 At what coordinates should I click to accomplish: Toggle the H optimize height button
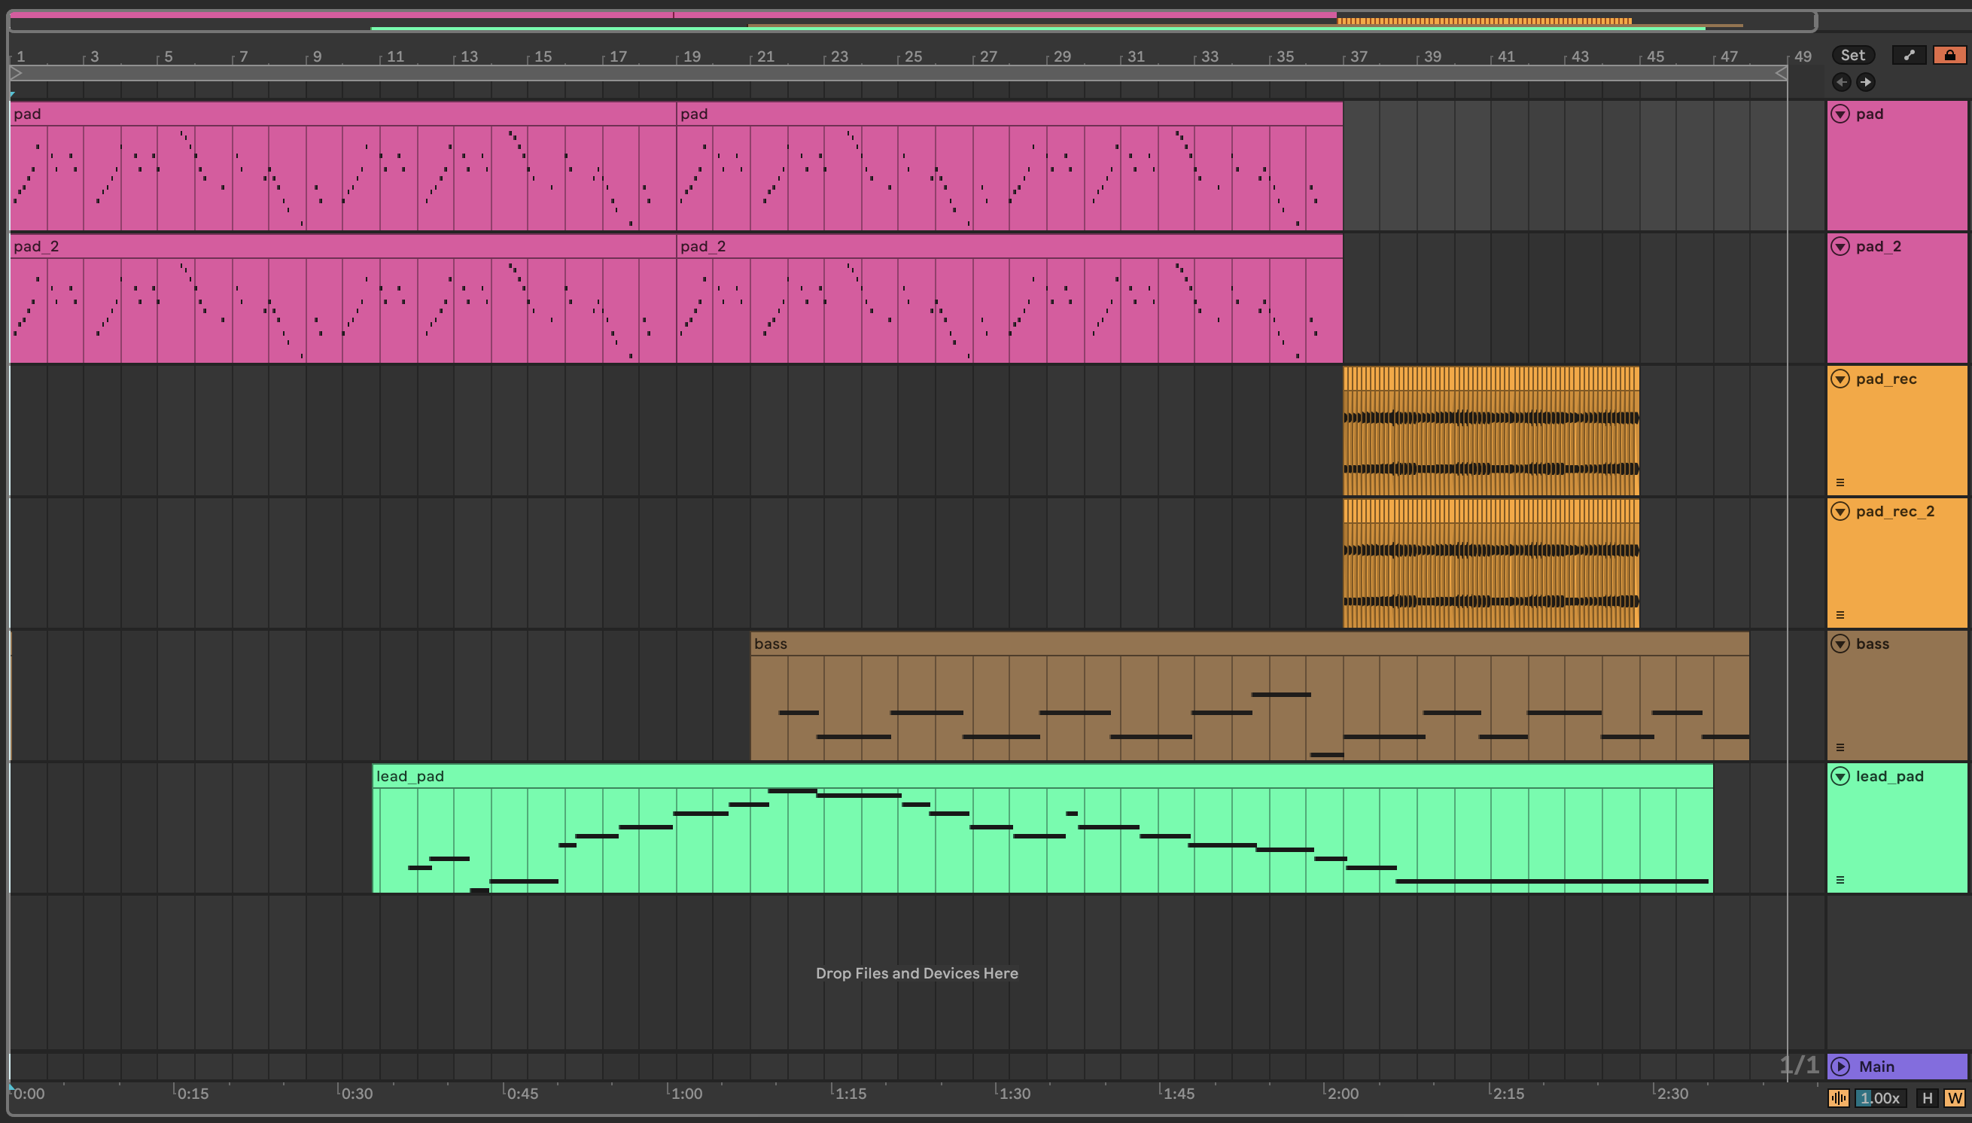[1928, 1097]
